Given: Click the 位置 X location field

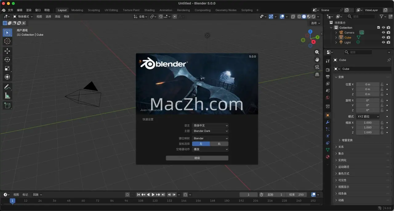Looking at the screenshot, I should 368,84.
